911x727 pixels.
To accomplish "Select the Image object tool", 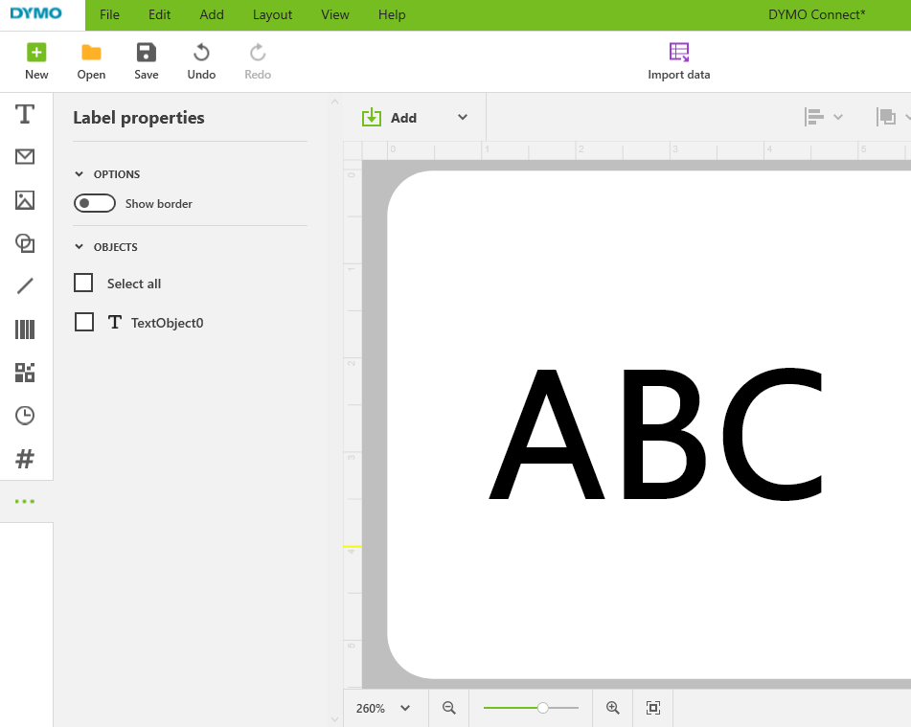I will 25,200.
